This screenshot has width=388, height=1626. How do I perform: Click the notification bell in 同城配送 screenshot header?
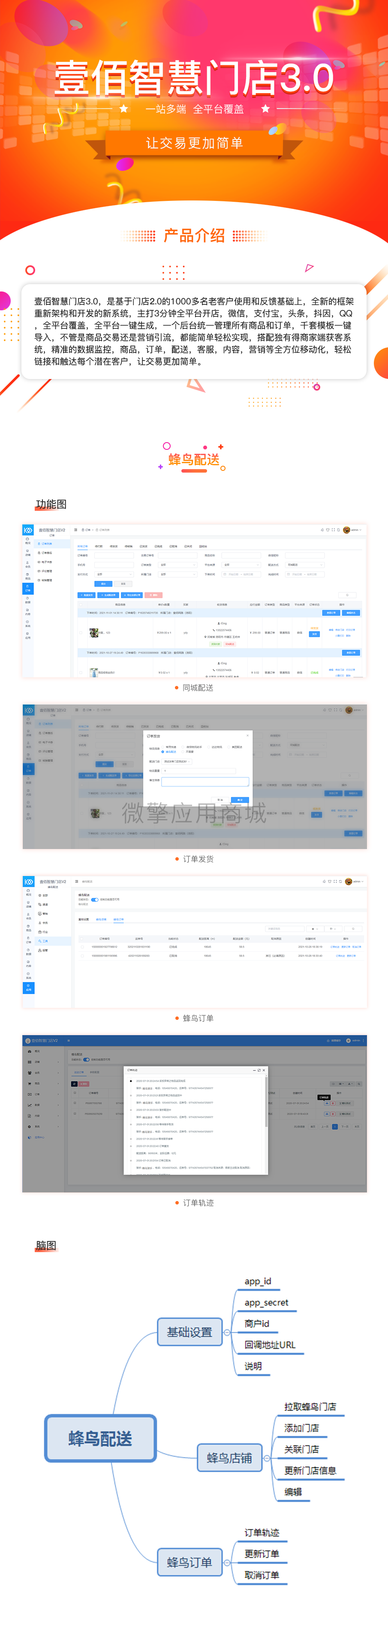click(x=322, y=530)
